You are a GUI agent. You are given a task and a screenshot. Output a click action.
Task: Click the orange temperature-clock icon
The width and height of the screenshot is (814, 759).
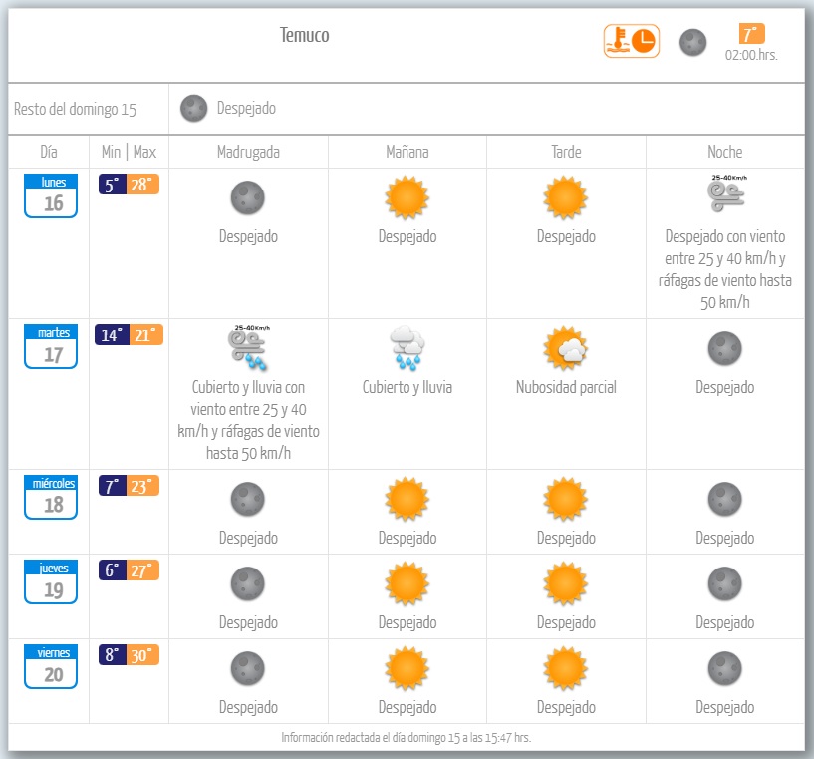click(631, 41)
